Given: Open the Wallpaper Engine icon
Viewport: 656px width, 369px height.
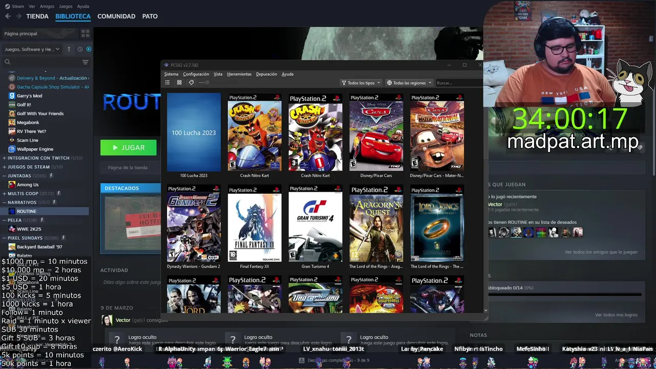Looking at the screenshot, I should click(x=12, y=149).
